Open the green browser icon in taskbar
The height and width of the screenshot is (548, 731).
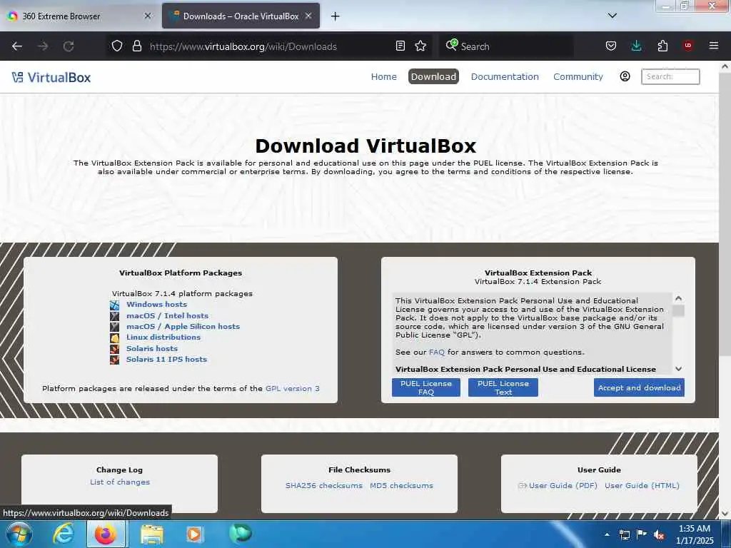click(241, 533)
